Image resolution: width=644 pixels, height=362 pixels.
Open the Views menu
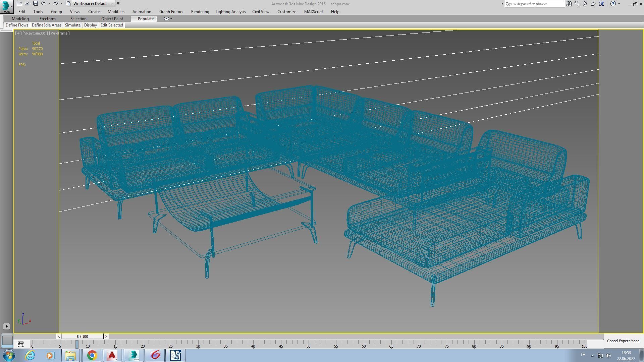75,12
